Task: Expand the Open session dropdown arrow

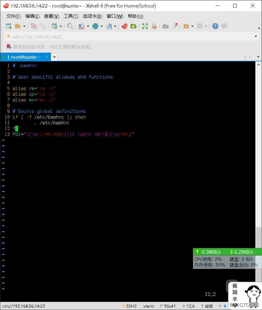Action: click(x=24, y=26)
